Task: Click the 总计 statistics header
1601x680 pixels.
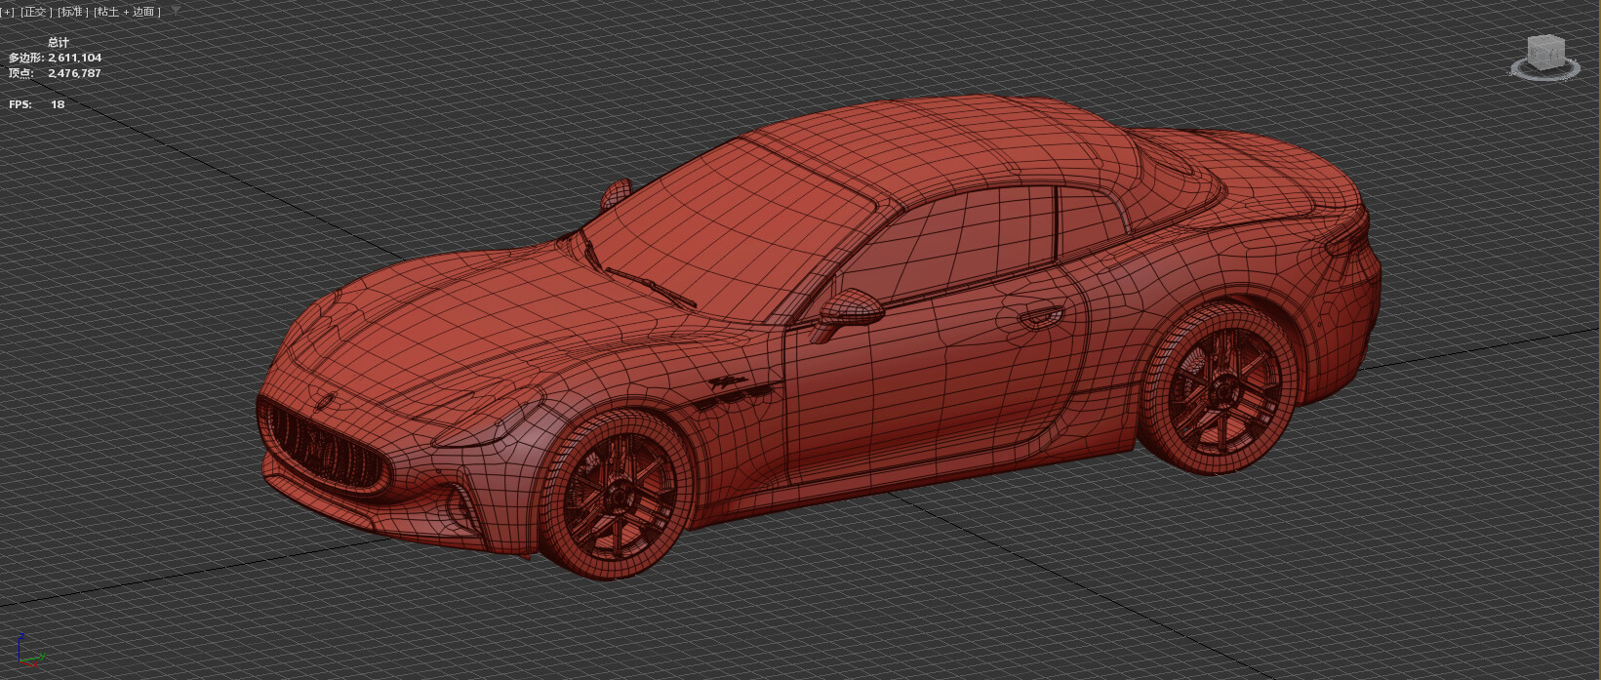Action: (x=59, y=42)
